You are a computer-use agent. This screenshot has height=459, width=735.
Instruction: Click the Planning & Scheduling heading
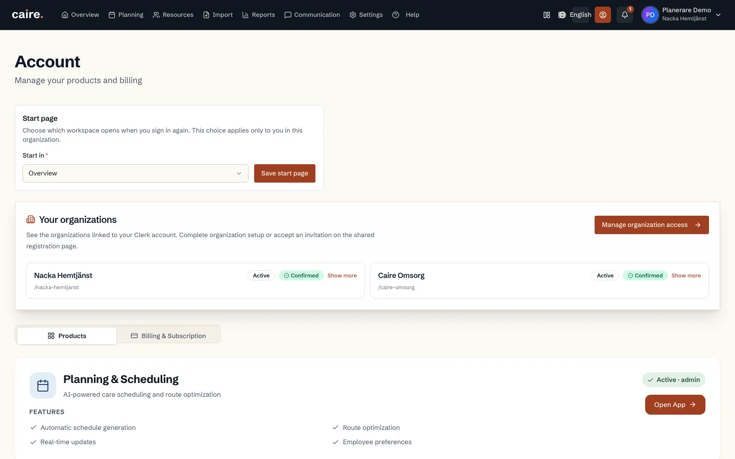121,379
